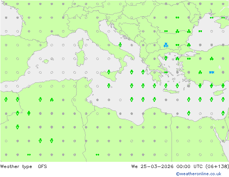Select the green shower symbol on Sicily
This screenshot has height=177, width=229.
(109, 72)
